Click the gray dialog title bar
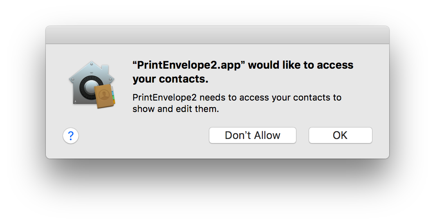This screenshot has width=435, height=224. 217,35
